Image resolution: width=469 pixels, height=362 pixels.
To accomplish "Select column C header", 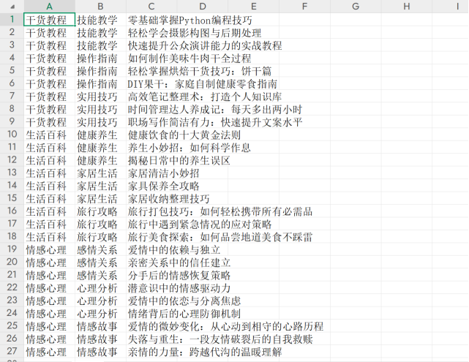I will point(151,7).
